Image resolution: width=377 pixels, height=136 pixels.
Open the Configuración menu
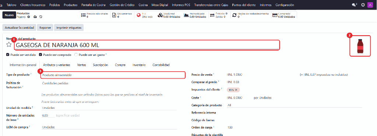click(x=285, y=5)
